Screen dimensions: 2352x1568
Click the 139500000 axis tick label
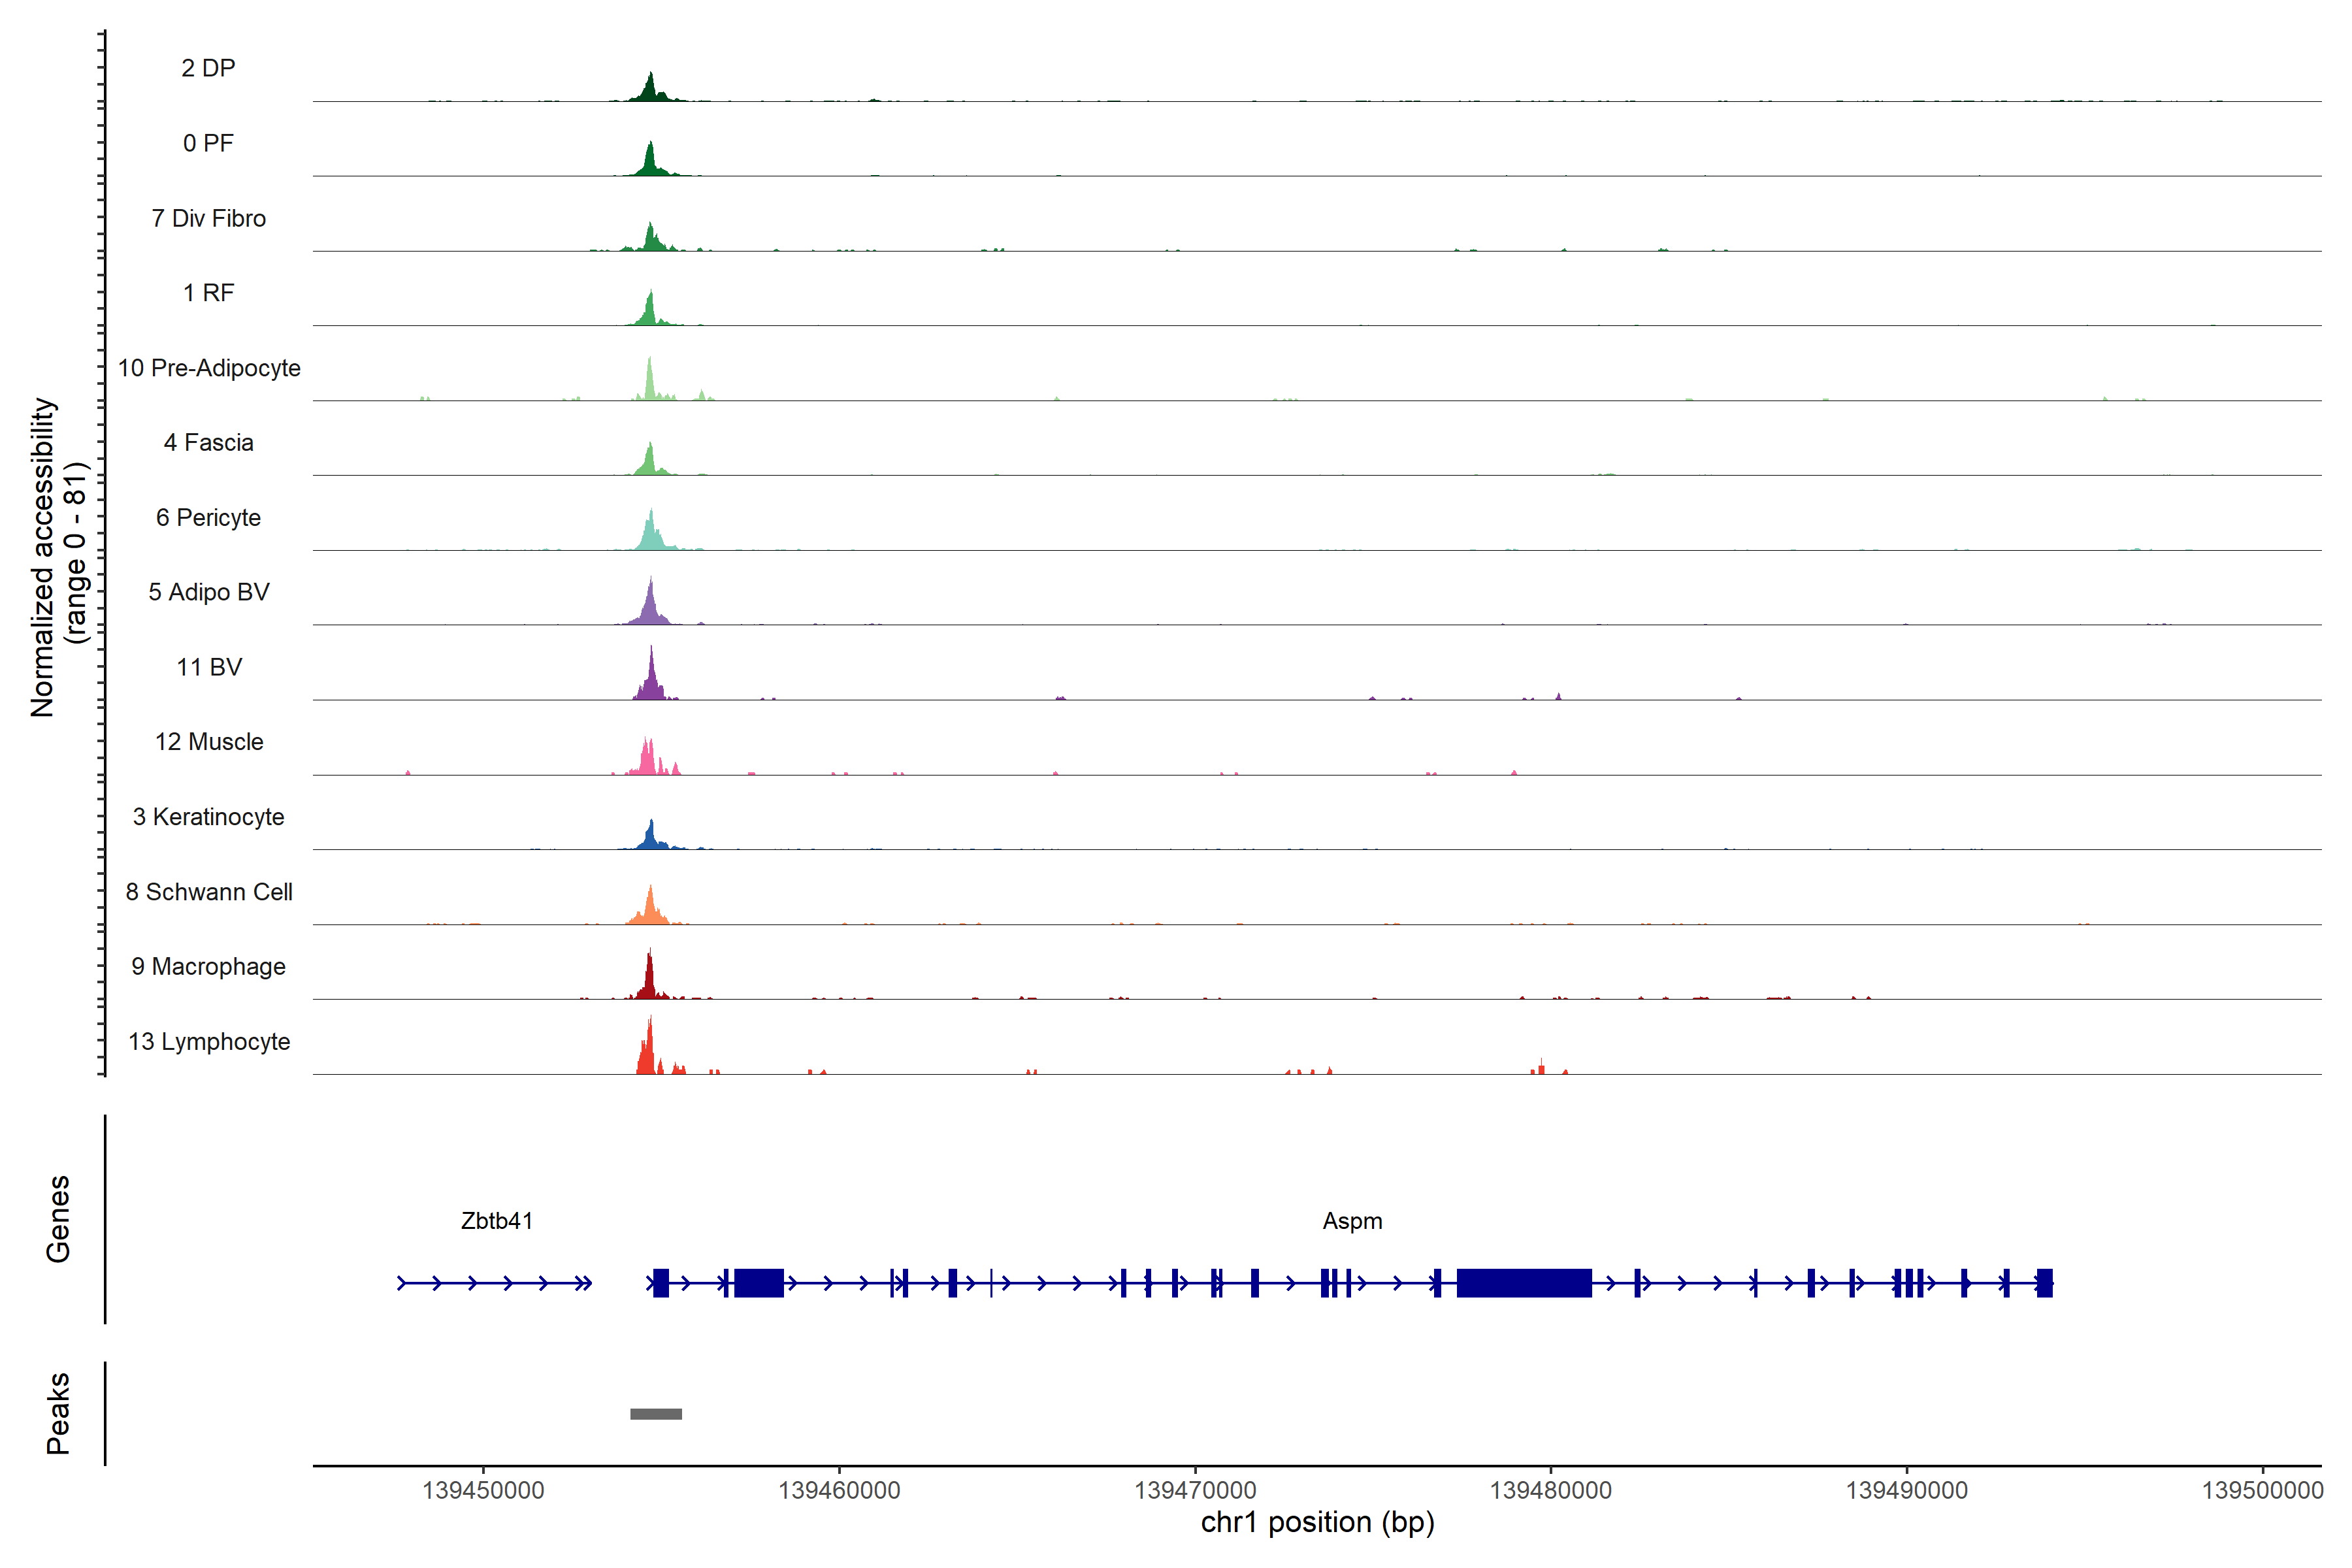(x=2262, y=1490)
